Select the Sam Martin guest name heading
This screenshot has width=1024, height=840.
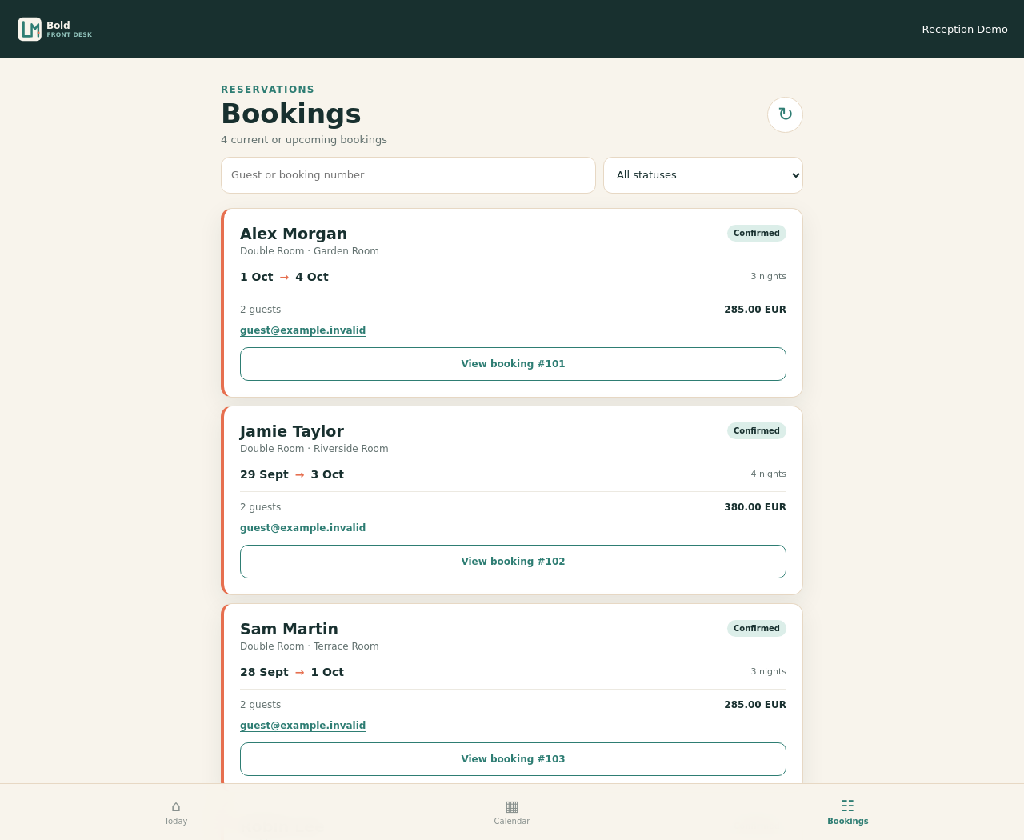[289, 629]
